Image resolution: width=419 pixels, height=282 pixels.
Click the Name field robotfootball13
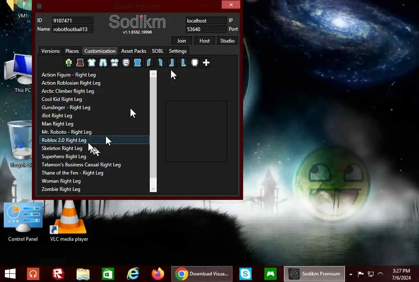[72, 29]
